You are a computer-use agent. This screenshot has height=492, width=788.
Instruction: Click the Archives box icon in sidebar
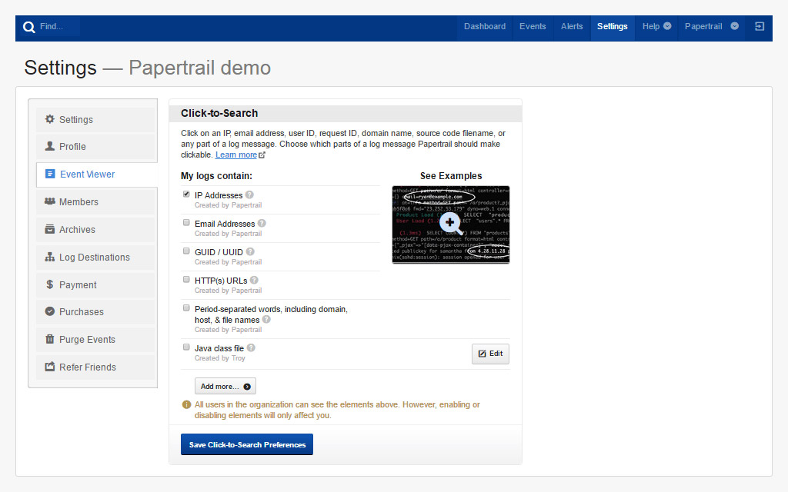50,229
